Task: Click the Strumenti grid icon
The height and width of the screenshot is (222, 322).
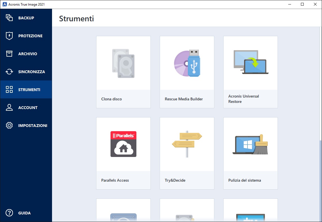Action: coord(9,89)
